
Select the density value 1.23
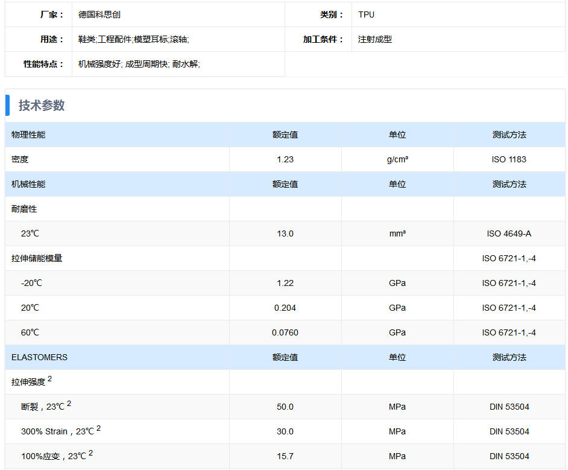click(x=285, y=159)
